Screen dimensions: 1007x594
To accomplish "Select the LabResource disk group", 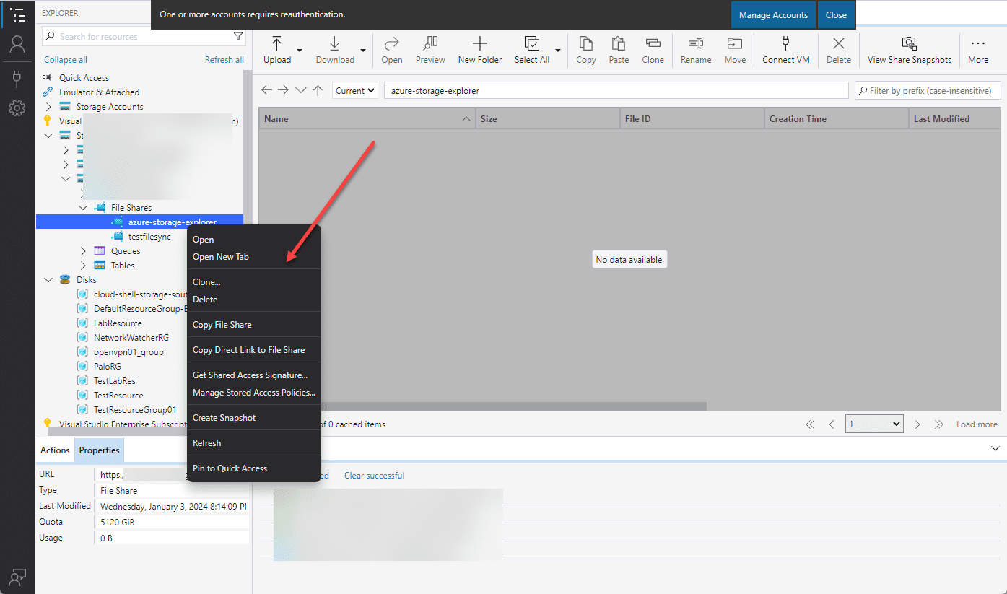I will click(x=118, y=323).
